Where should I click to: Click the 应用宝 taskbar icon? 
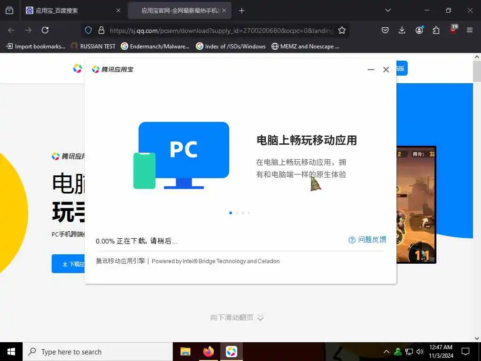click(x=231, y=352)
